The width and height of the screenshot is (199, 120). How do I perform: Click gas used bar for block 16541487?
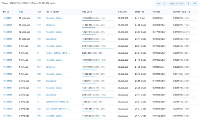click(99, 48)
